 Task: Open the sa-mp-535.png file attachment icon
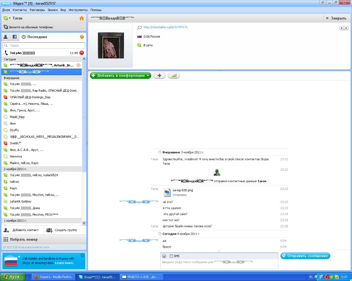click(x=167, y=192)
